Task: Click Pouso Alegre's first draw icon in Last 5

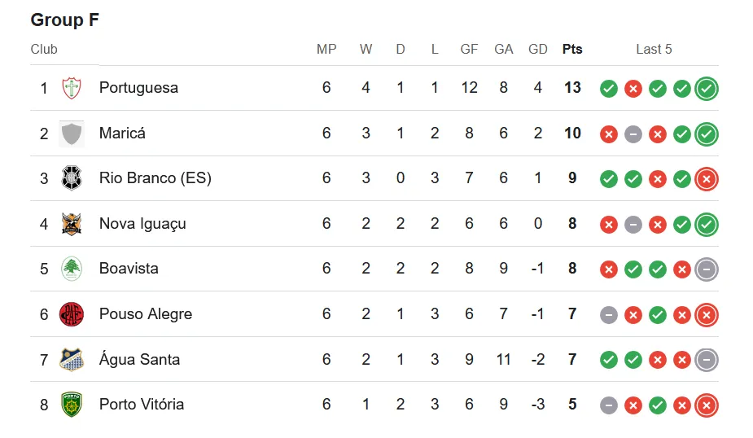Action: point(608,315)
